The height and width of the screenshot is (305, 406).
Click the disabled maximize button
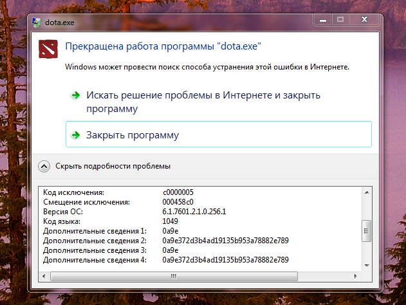340,20
